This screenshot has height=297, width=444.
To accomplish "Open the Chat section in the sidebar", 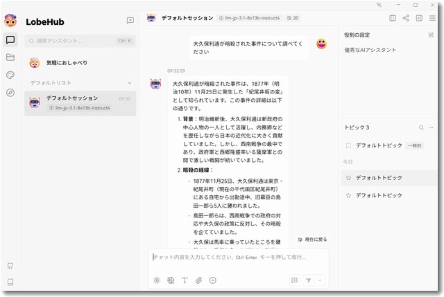I will [x=10, y=40].
